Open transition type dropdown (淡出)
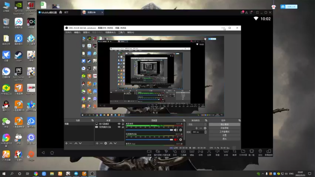The image size is (315, 177). tap(197, 124)
